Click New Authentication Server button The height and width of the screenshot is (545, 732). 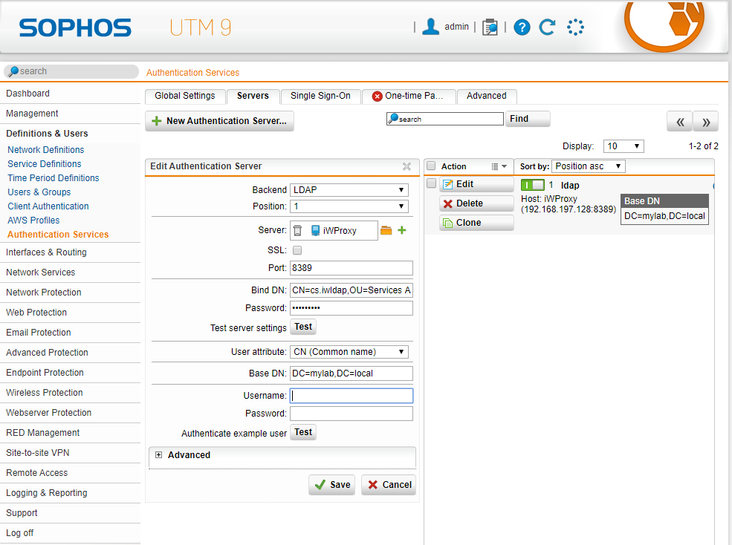[x=219, y=121]
